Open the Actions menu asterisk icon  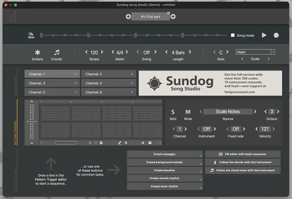tap(37, 53)
